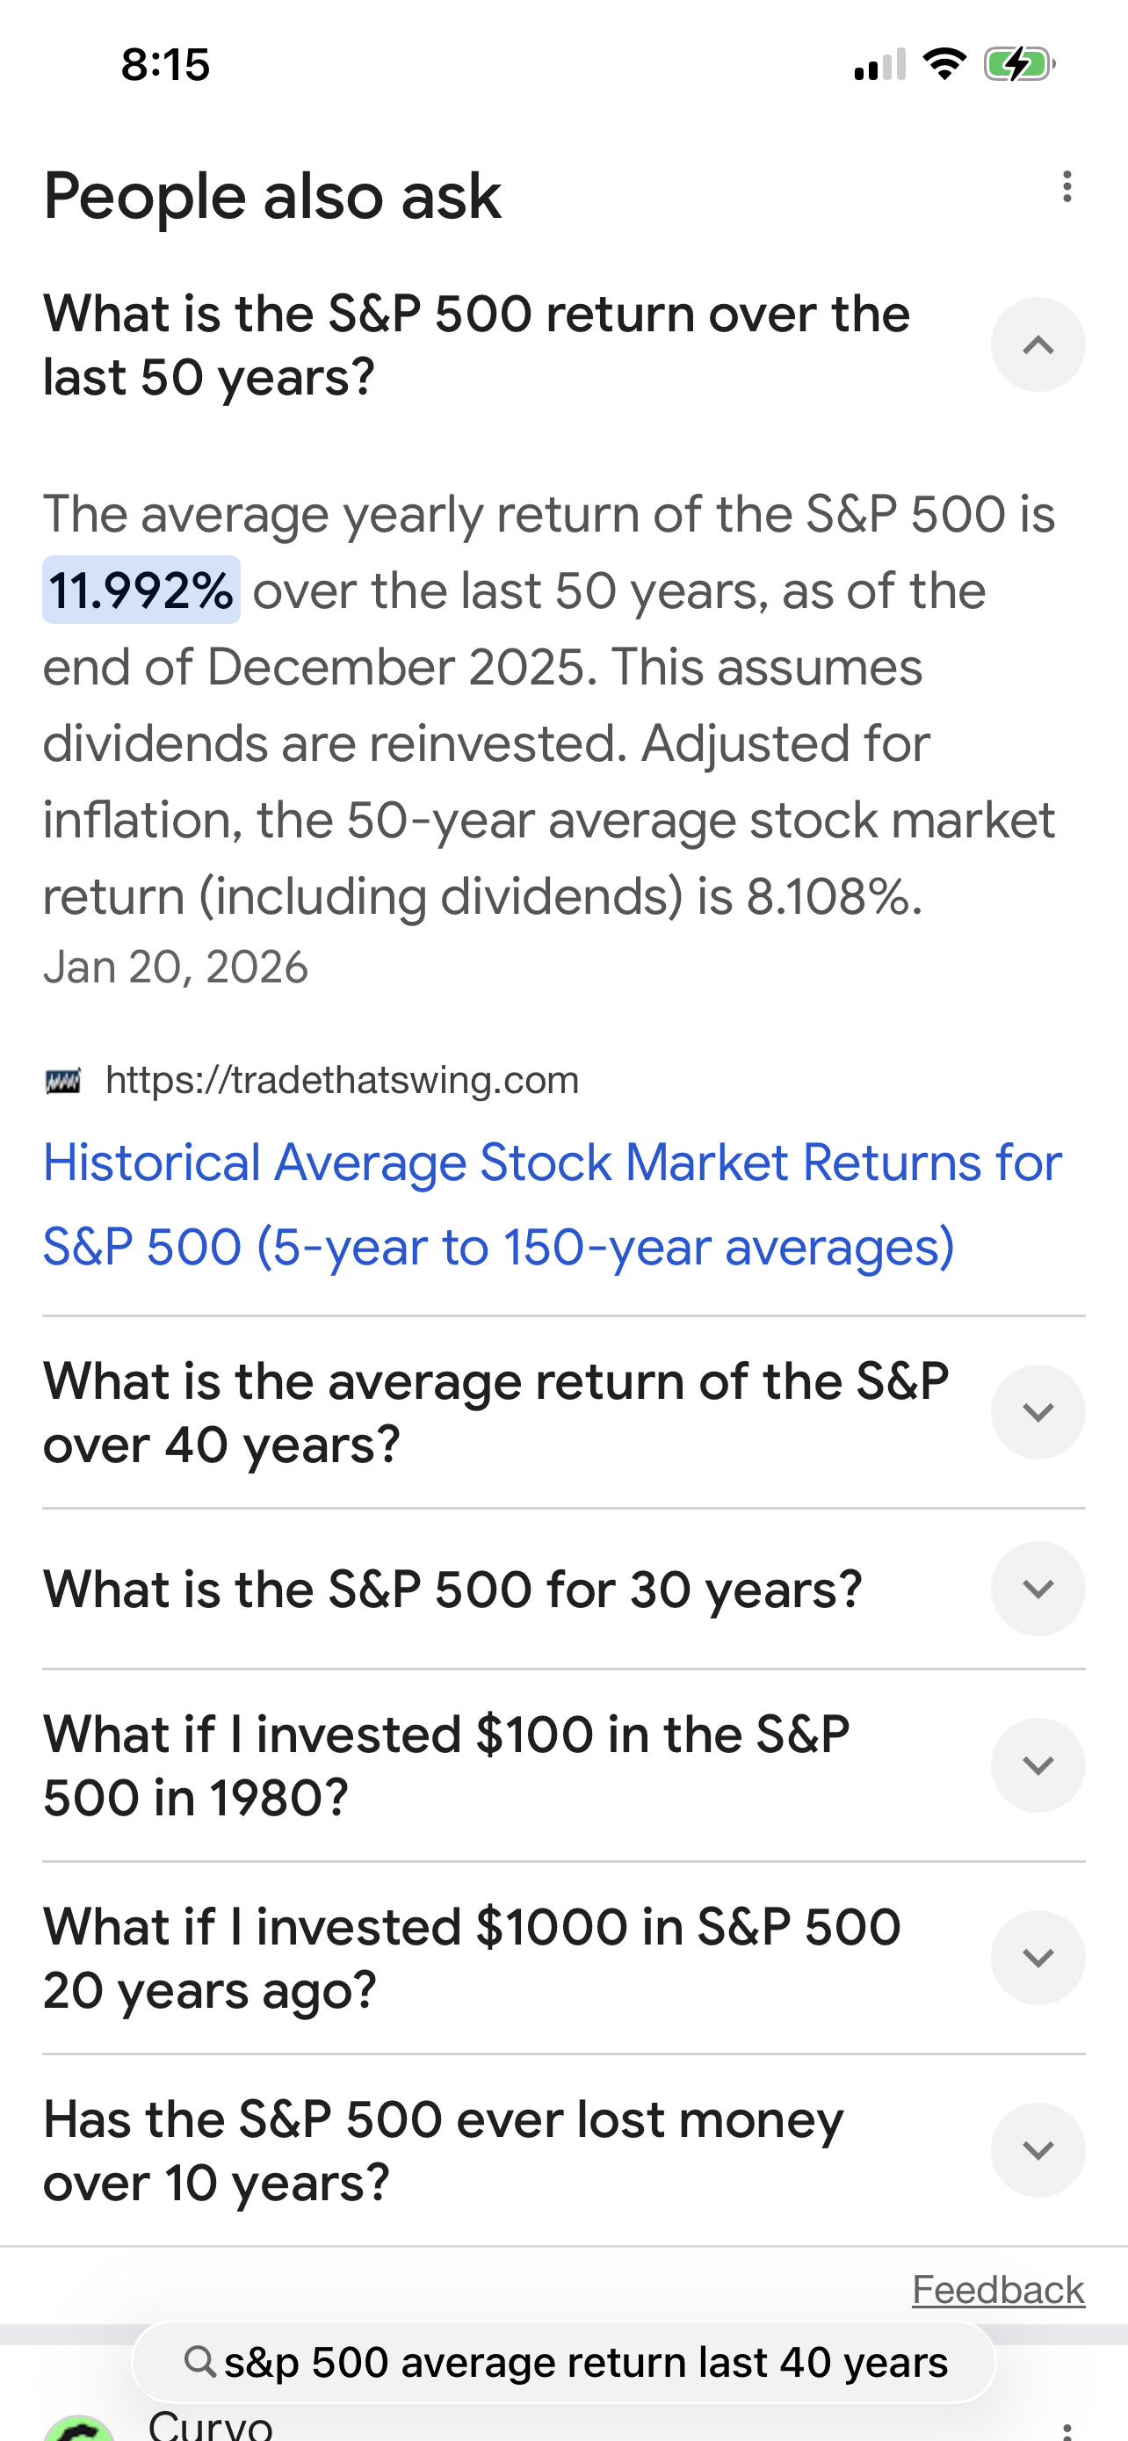The width and height of the screenshot is (1128, 2441).
Task: Expand the 'lost money over 10 years' chevron
Action: pos(1038,2150)
